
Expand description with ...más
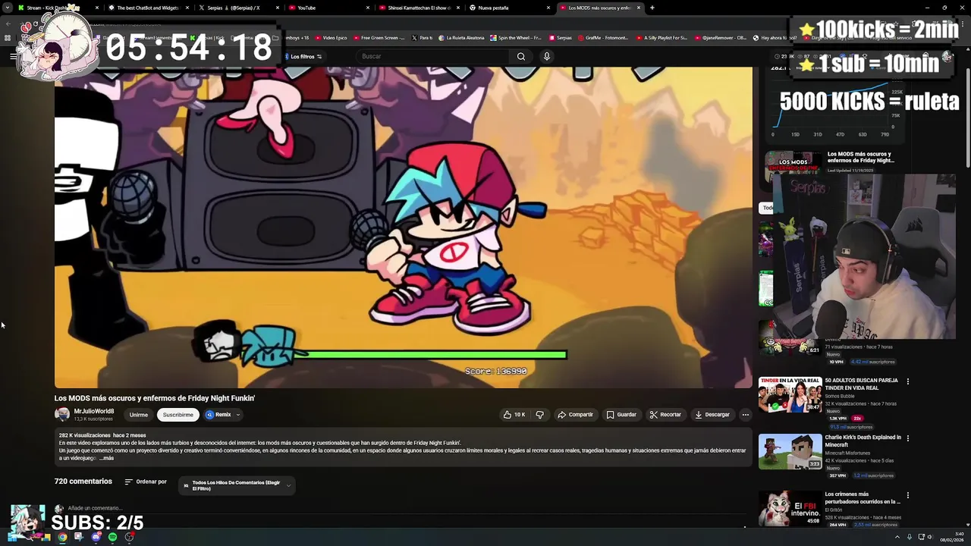tap(106, 458)
